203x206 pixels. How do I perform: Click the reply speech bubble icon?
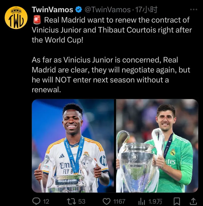tap(36, 201)
